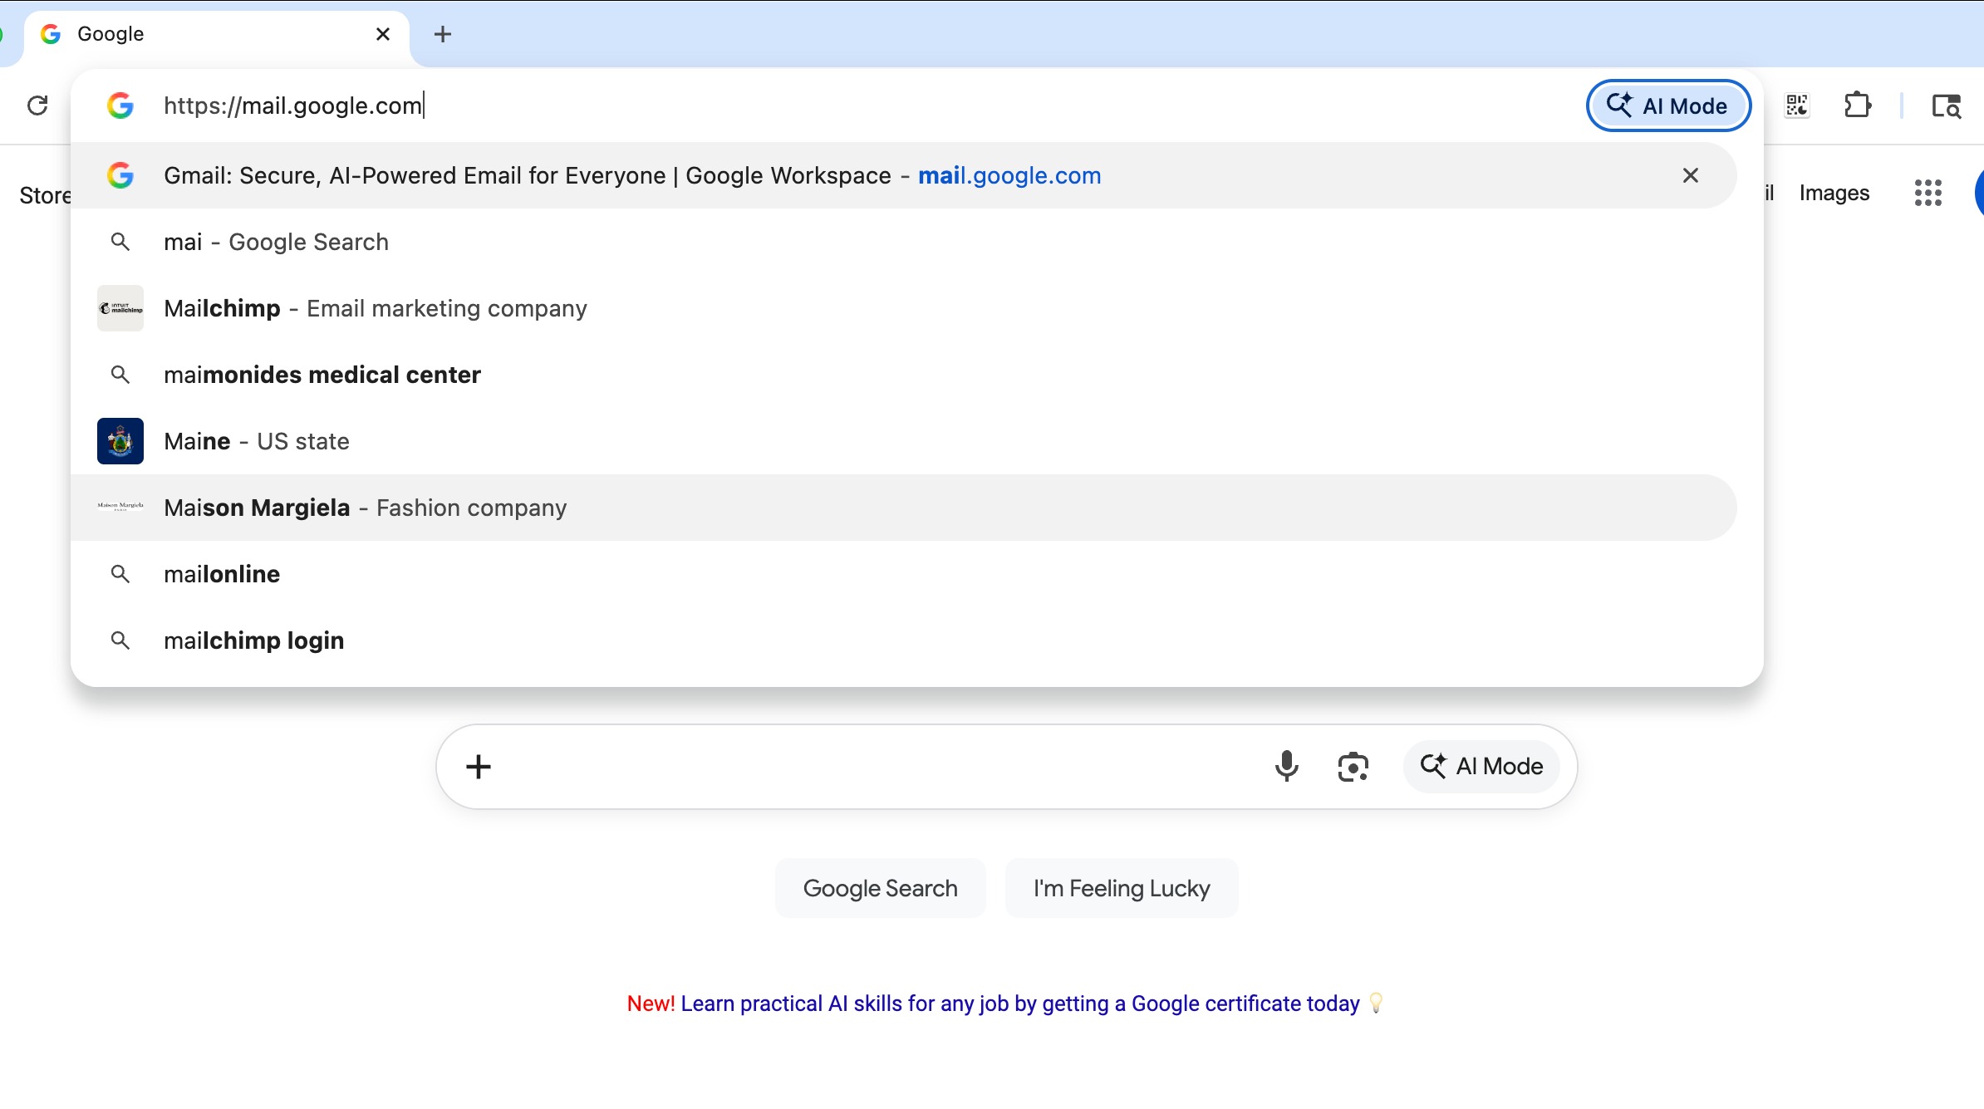Open the Google certificate promo link
The width and height of the screenshot is (1984, 1109).
point(1020,1003)
